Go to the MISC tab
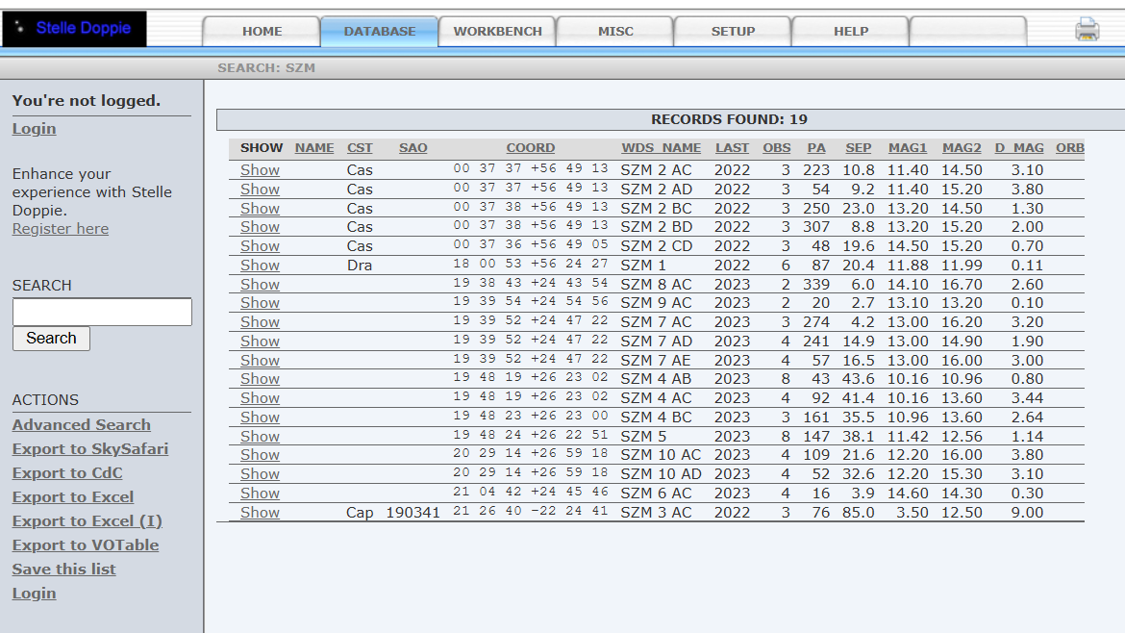The image size is (1125, 633). click(615, 32)
